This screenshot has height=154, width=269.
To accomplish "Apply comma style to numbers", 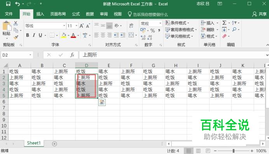I will (159, 31).
